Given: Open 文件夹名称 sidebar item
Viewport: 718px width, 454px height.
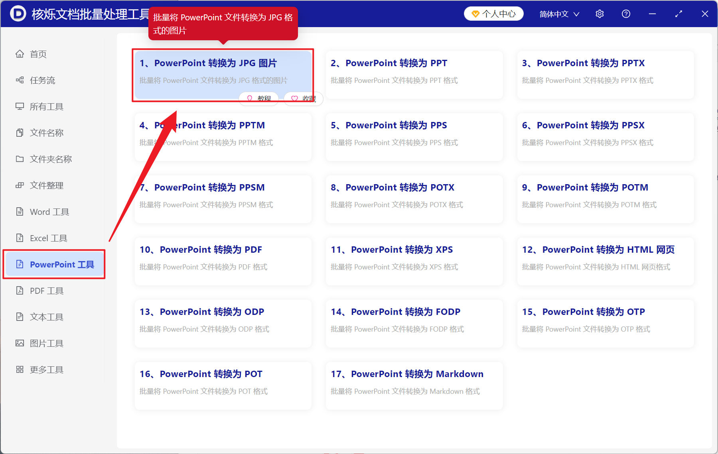Looking at the screenshot, I should (x=54, y=159).
